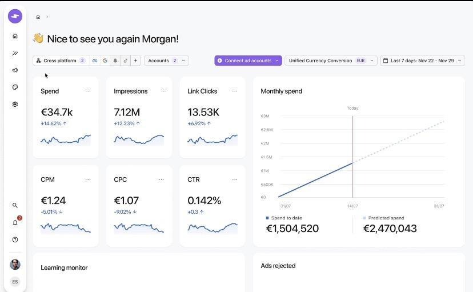Image resolution: width=473 pixels, height=292 pixels.
Task: Click the breadcrumb home icon
Action: [x=38, y=17]
